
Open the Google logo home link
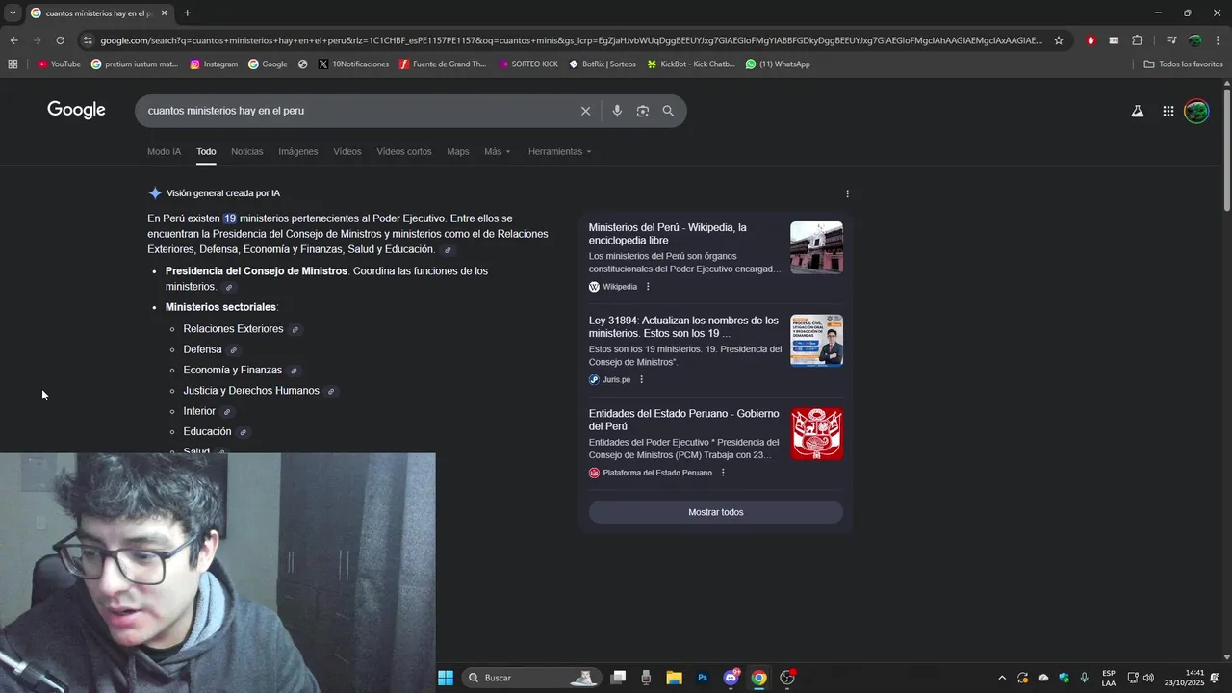pyautogui.click(x=76, y=110)
